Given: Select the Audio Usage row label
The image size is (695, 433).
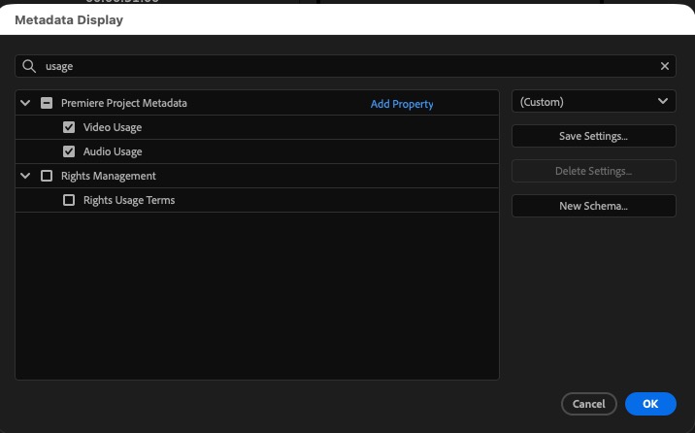Looking at the screenshot, I should pos(113,151).
